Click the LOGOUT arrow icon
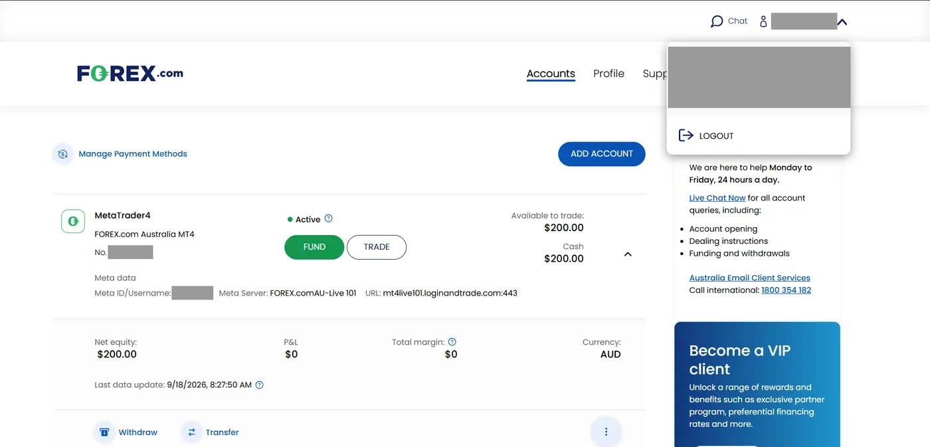 [686, 135]
